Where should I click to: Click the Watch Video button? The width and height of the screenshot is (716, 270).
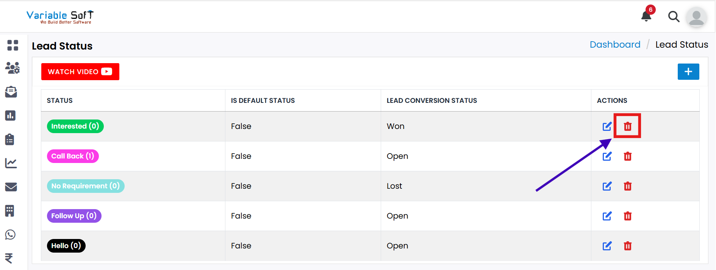[x=80, y=72]
